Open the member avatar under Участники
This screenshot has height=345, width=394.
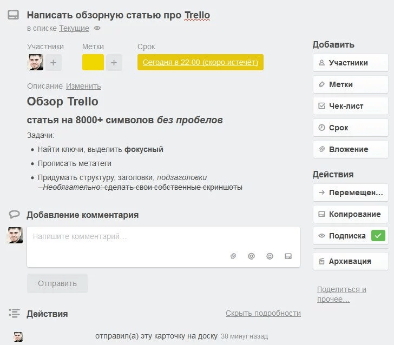click(x=35, y=62)
